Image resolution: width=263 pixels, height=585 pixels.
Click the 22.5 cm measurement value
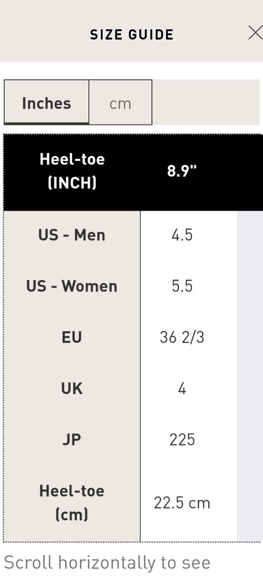pos(182,503)
